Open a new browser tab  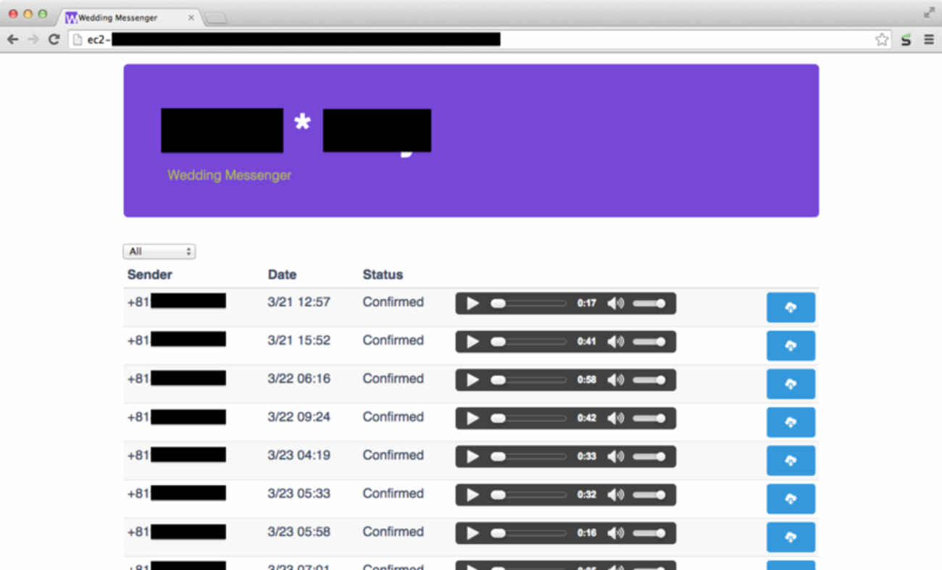(216, 18)
